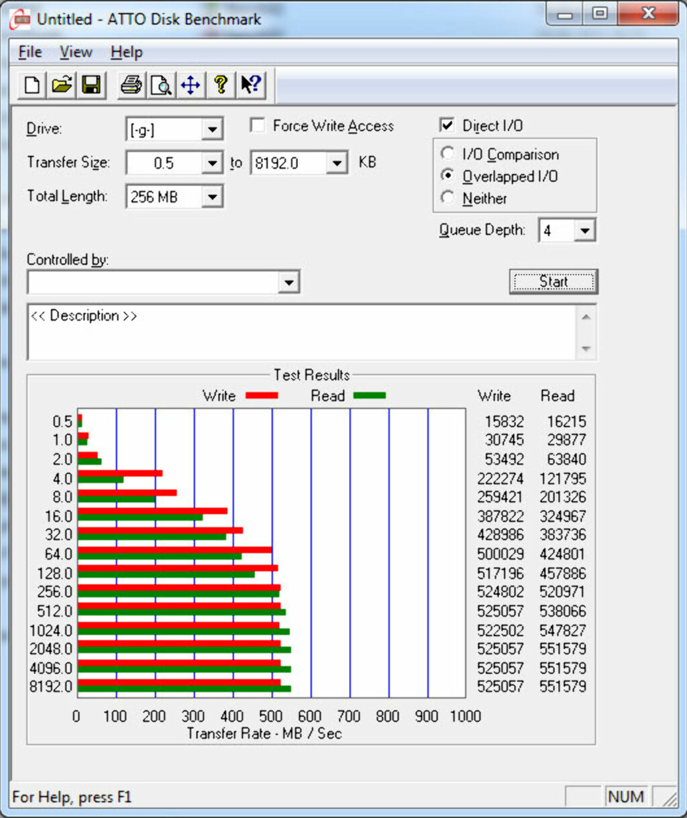Click the NUM status bar indicator

[x=625, y=797]
